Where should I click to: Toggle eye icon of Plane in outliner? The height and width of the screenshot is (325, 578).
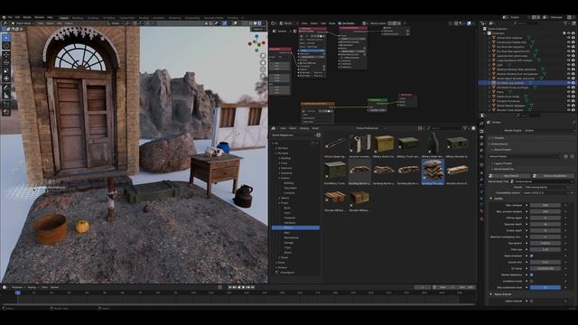[569, 92]
